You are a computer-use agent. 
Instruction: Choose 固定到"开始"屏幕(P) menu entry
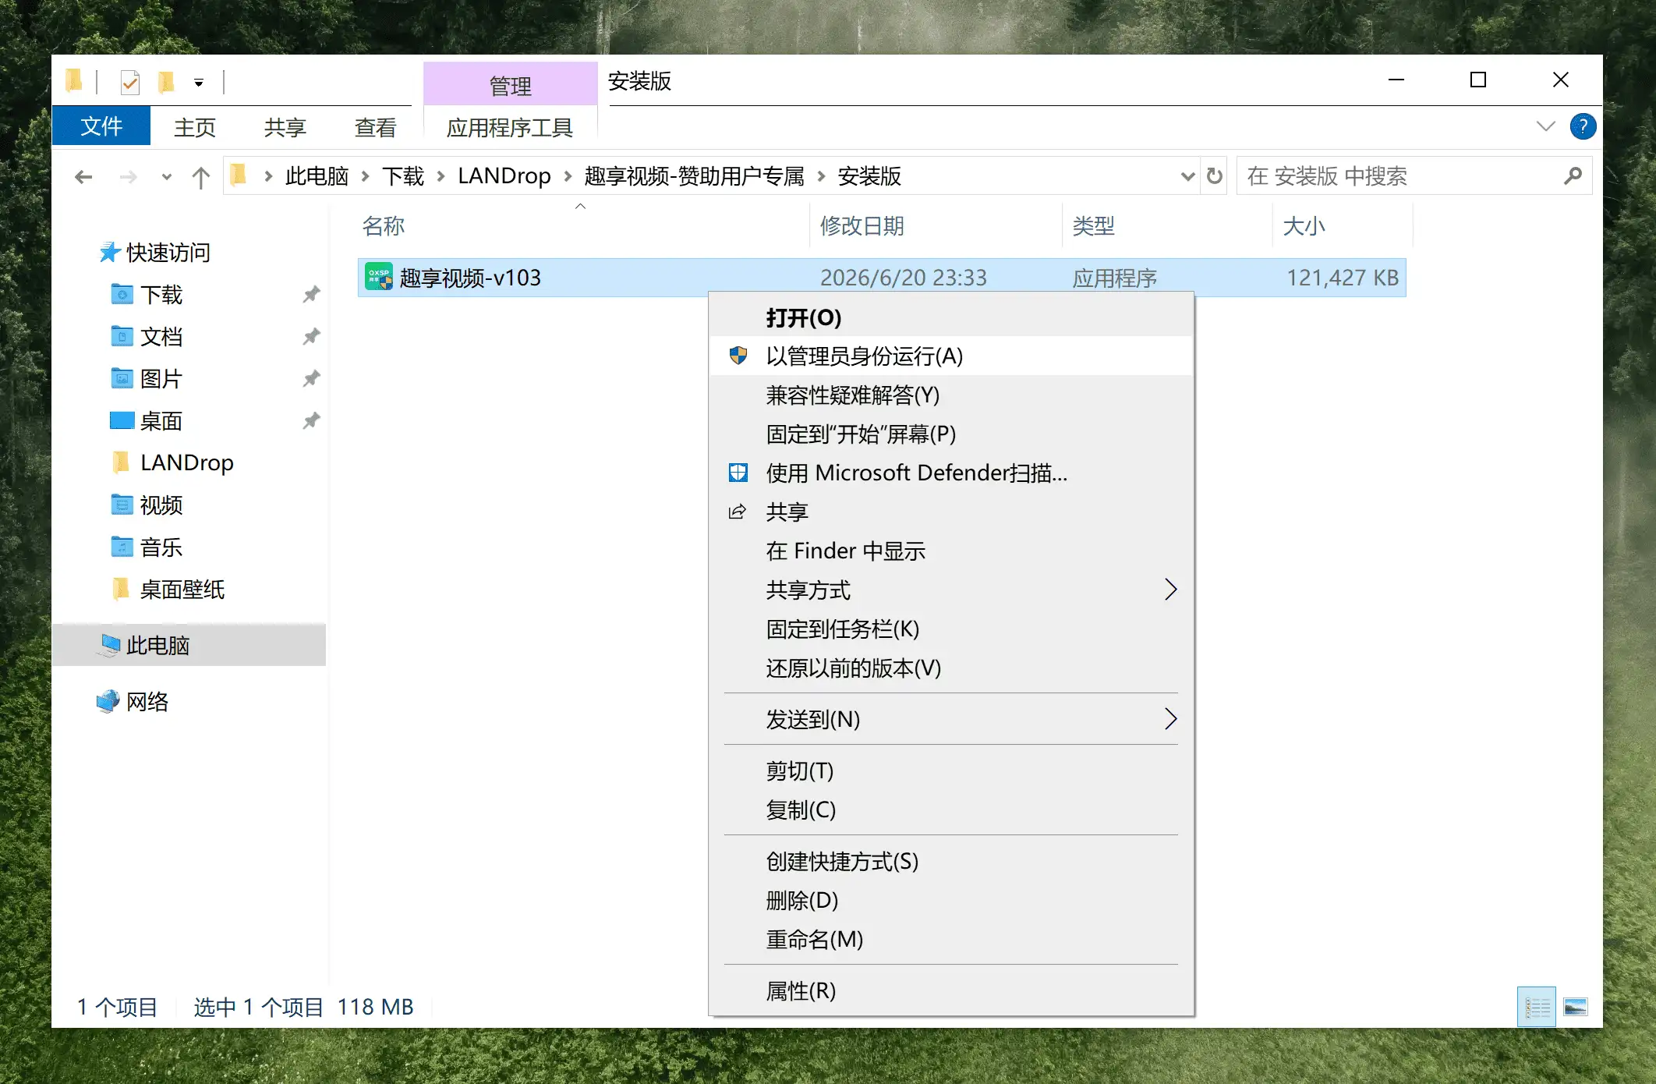[x=951, y=434]
